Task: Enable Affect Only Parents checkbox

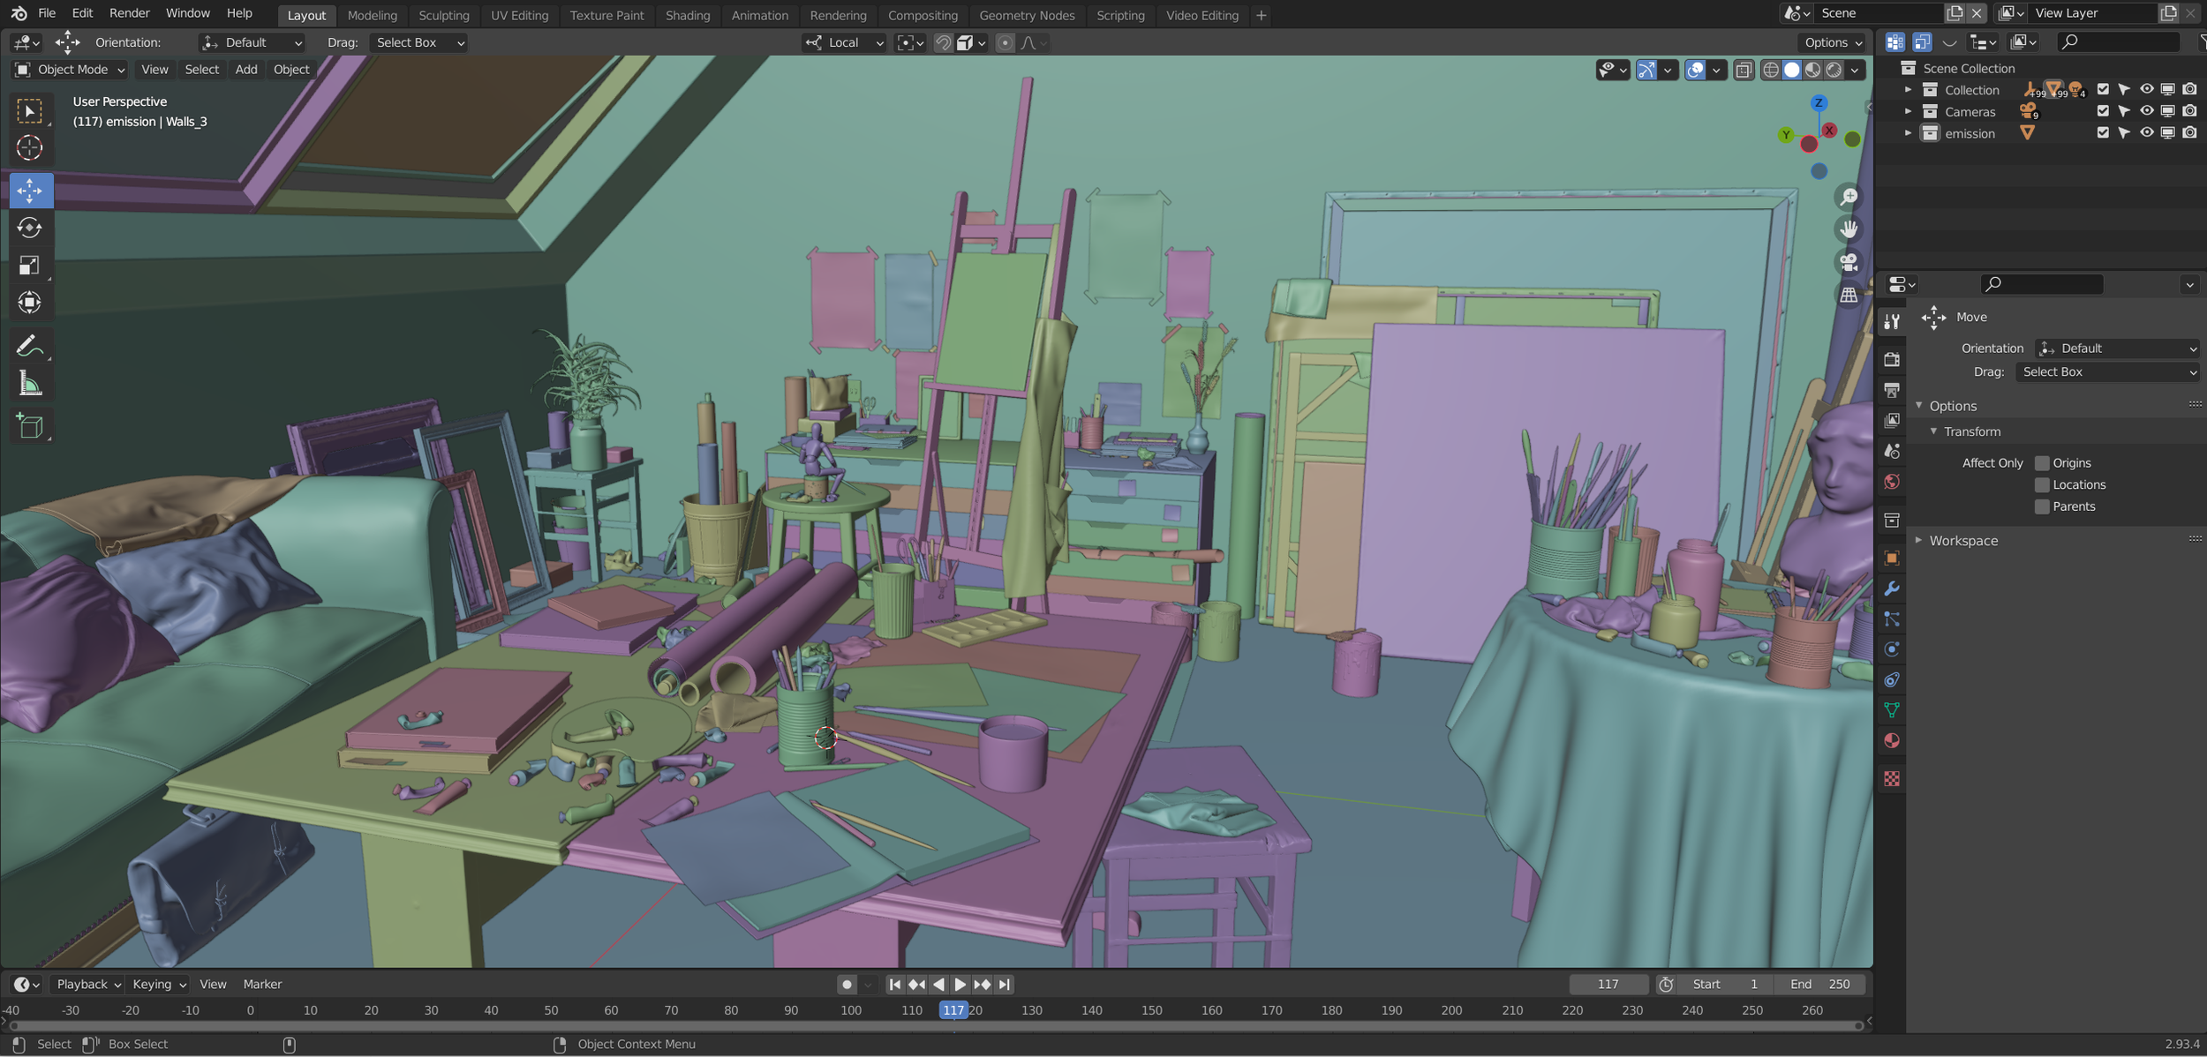Action: 2042,506
